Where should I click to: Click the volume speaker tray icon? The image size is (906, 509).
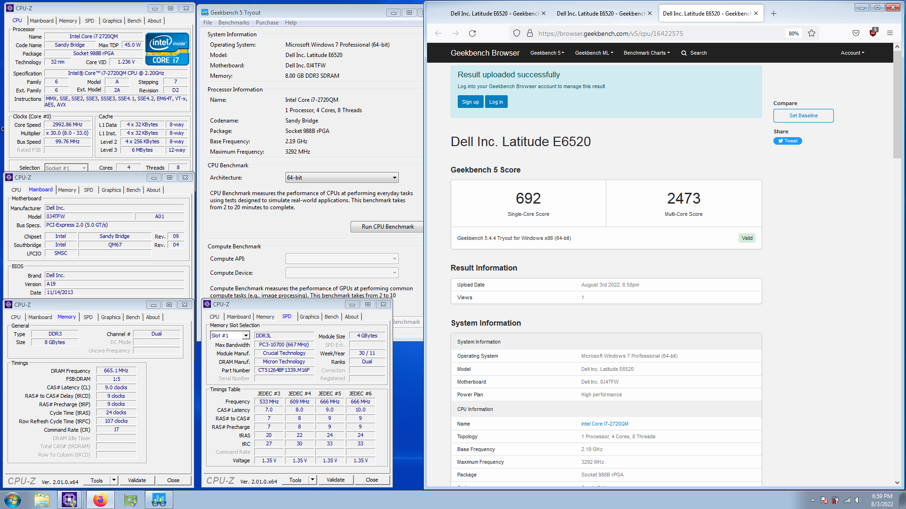(x=858, y=500)
